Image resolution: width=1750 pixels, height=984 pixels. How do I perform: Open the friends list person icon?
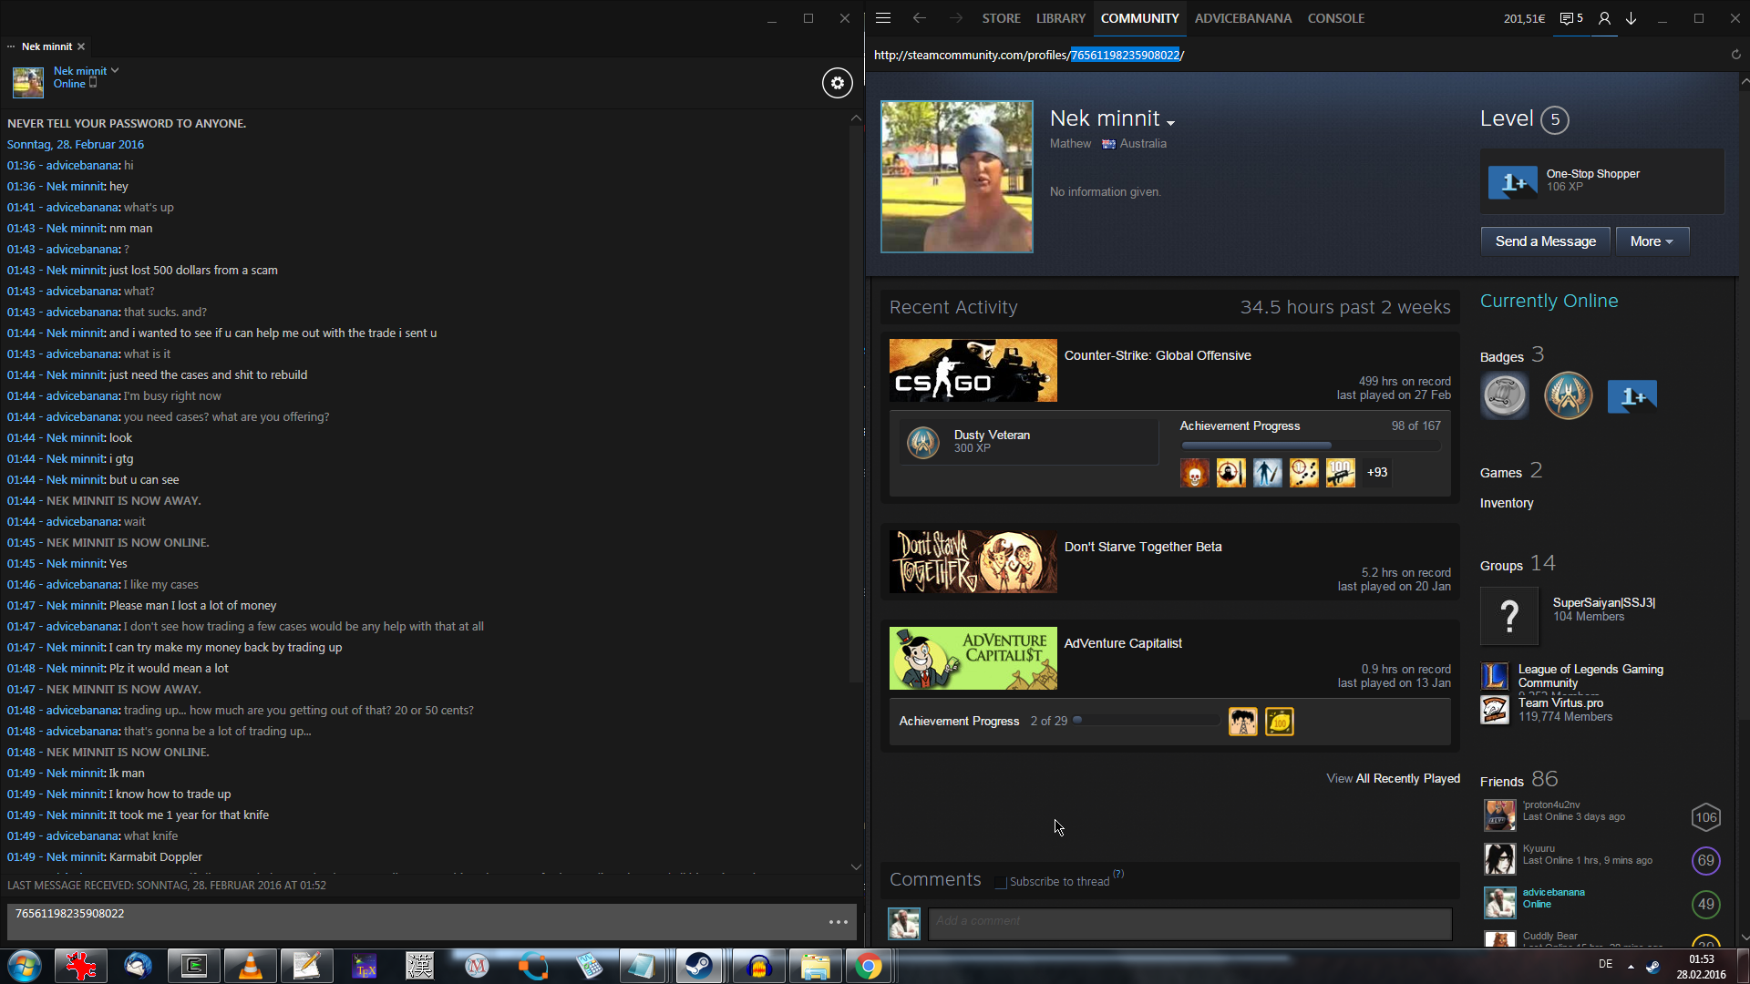[1604, 18]
